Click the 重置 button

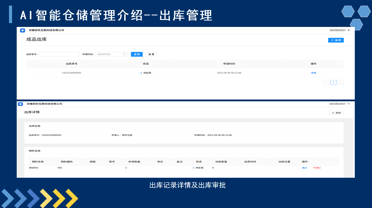coord(151,54)
